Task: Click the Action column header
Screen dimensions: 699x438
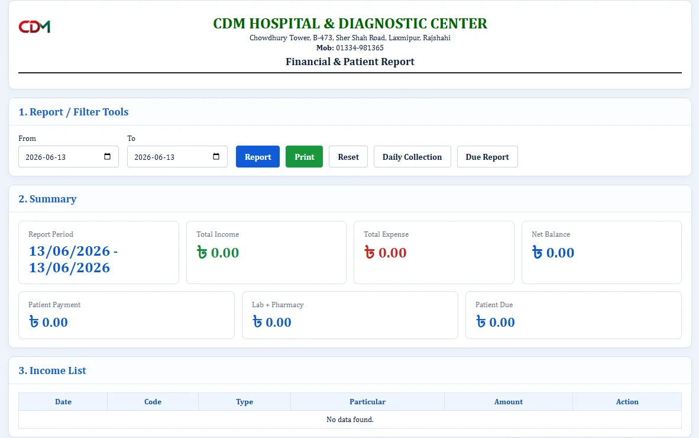Action: point(627,401)
